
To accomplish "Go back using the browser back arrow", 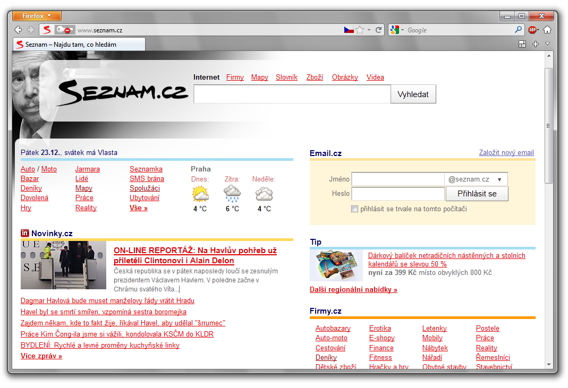I will tap(18, 30).
